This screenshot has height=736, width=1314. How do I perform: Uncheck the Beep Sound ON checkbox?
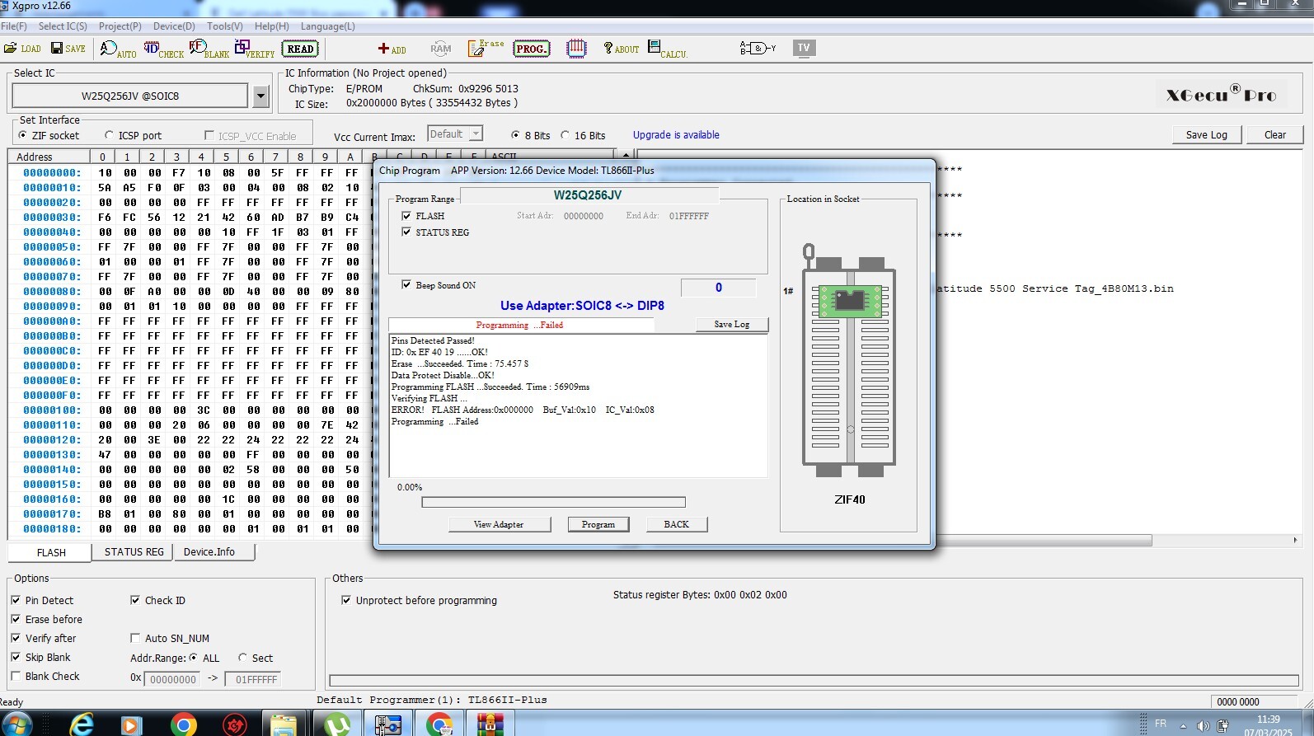tap(406, 285)
